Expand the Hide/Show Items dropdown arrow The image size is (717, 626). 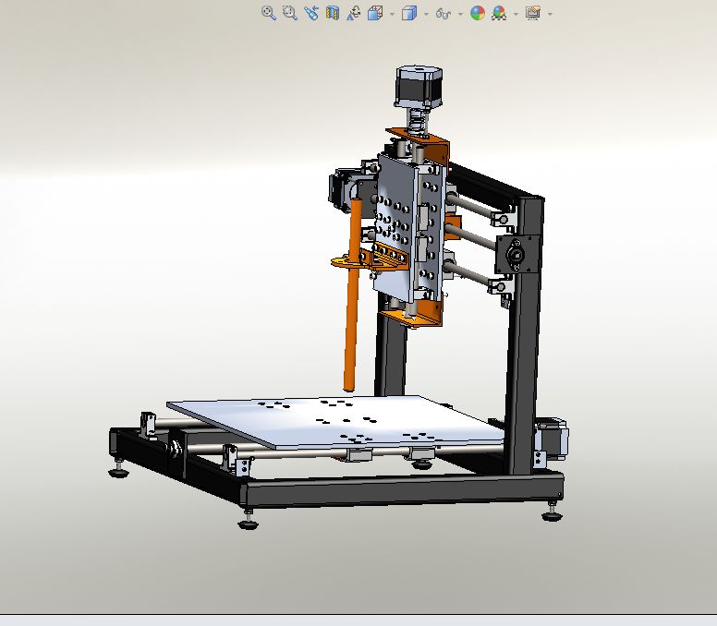tap(460, 14)
